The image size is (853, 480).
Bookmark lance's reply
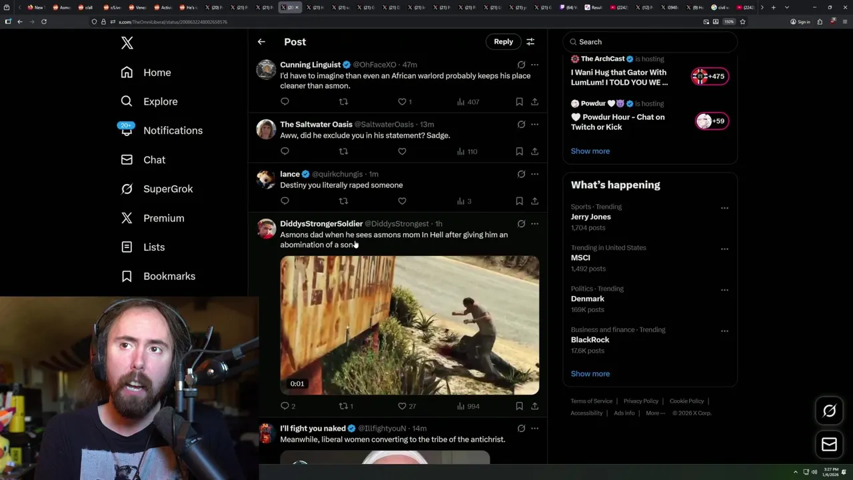519,201
